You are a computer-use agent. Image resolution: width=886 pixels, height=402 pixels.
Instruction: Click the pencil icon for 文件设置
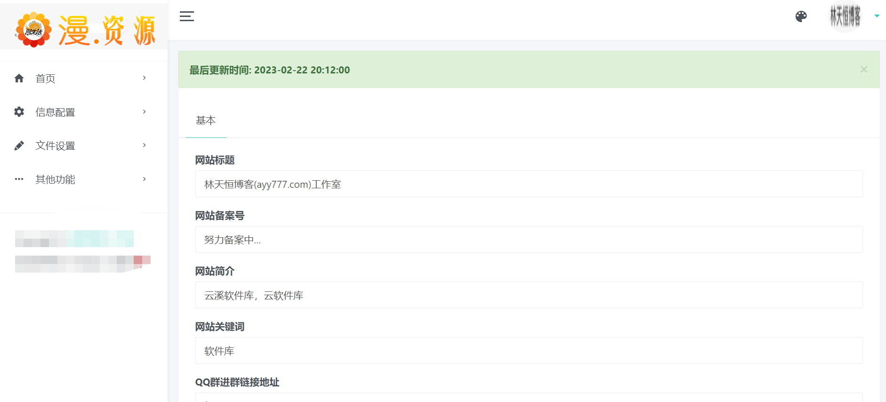click(19, 146)
